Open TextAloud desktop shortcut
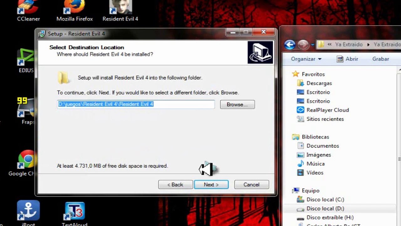 coord(75,214)
